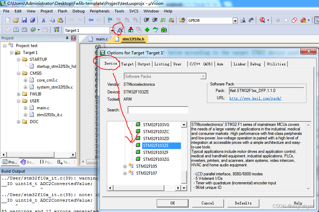This screenshot has width=319, height=212.
Task: Click the Rebuild all target files icon
Action: (24, 30)
